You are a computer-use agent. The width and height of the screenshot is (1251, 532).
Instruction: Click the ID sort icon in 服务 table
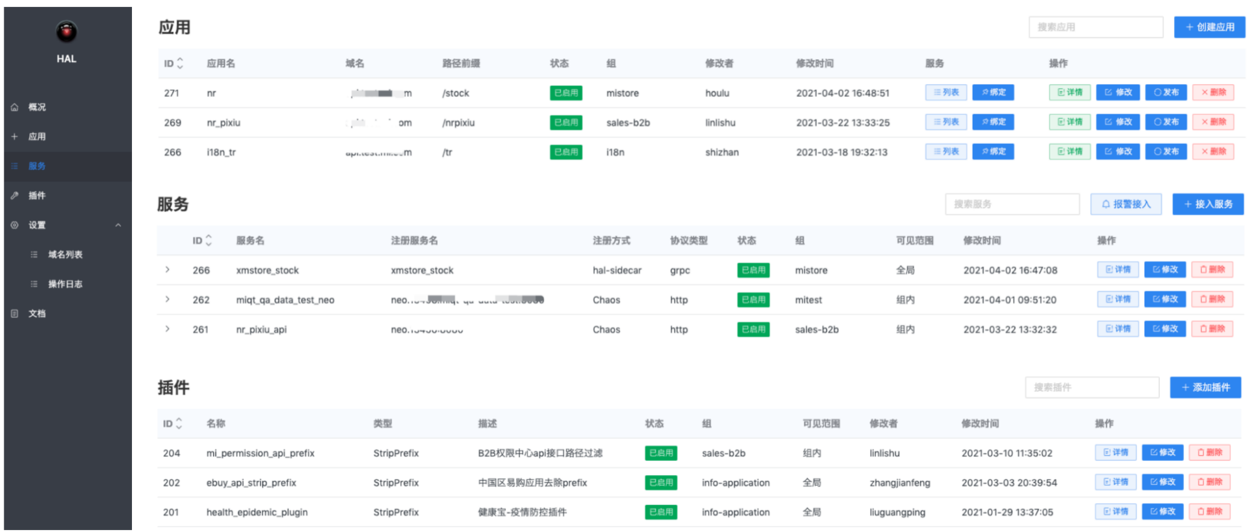(209, 240)
